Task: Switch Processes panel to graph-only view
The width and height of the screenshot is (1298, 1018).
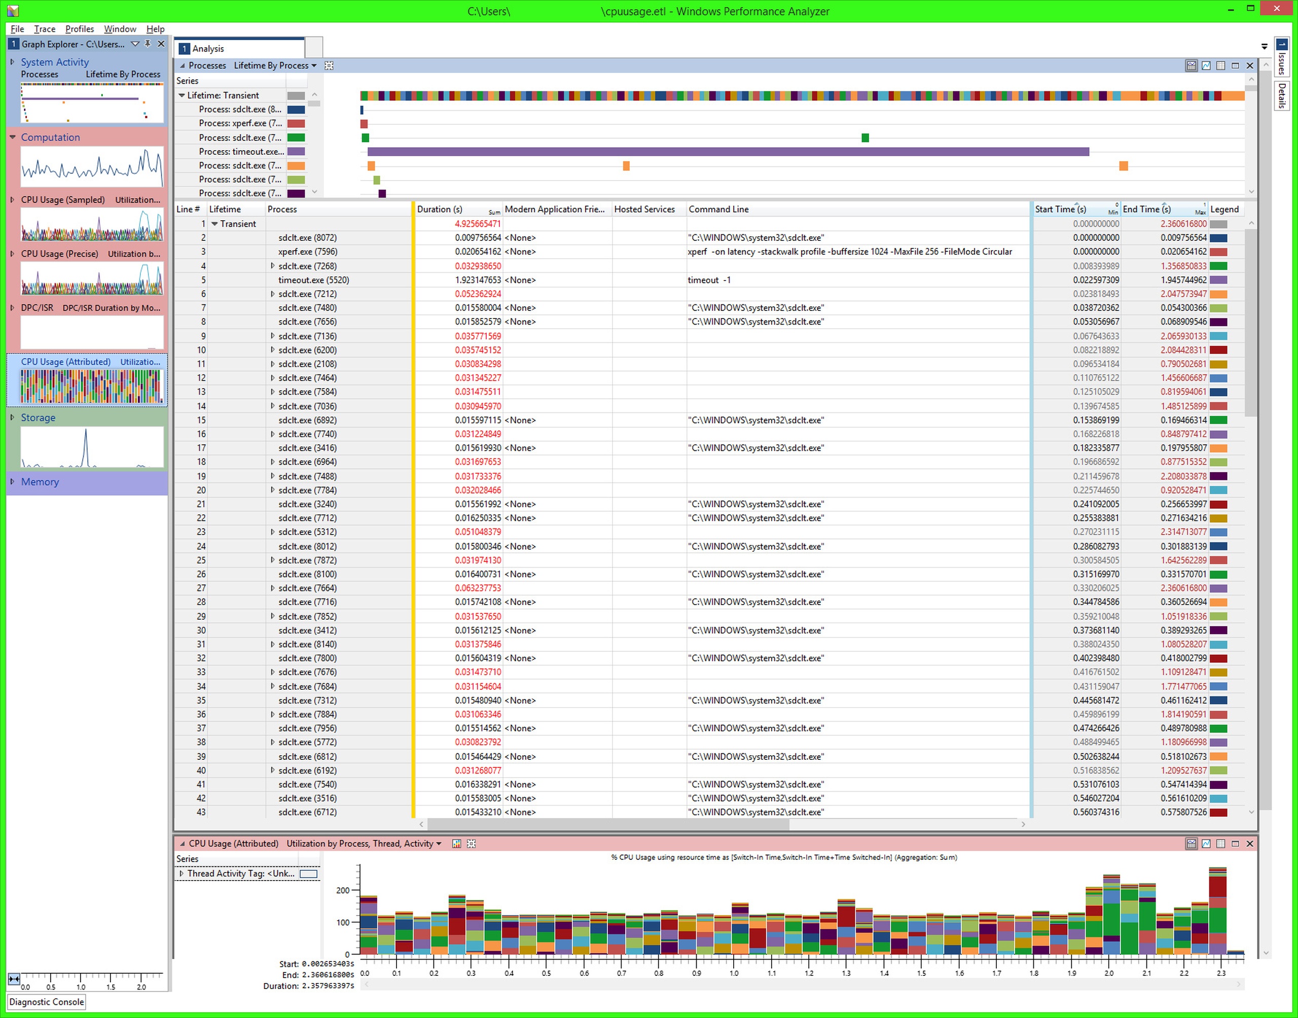Action: pyautogui.click(x=1206, y=65)
